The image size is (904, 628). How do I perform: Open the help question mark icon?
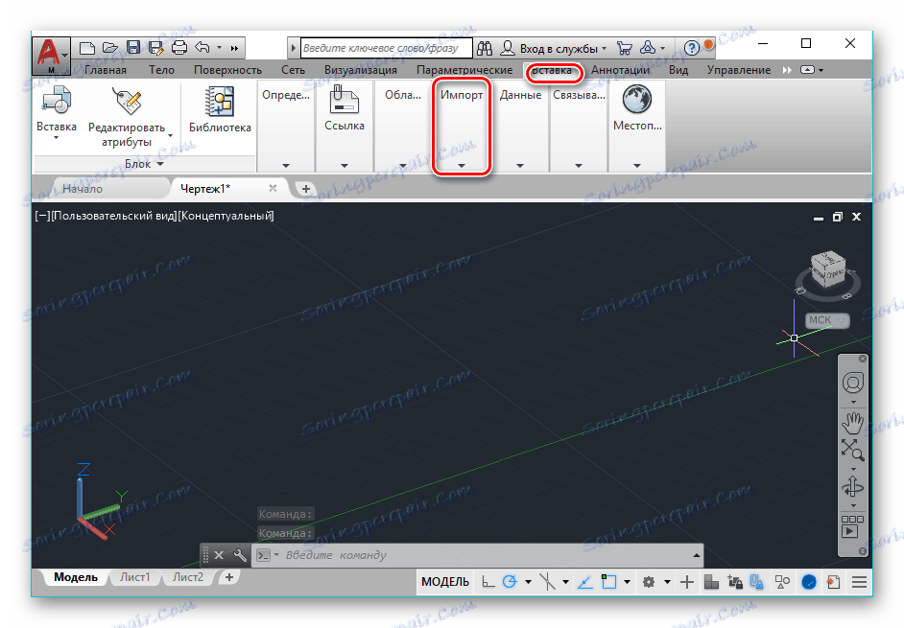(691, 48)
